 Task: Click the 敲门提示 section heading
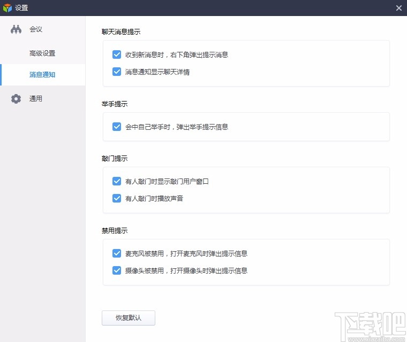(115, 158)
